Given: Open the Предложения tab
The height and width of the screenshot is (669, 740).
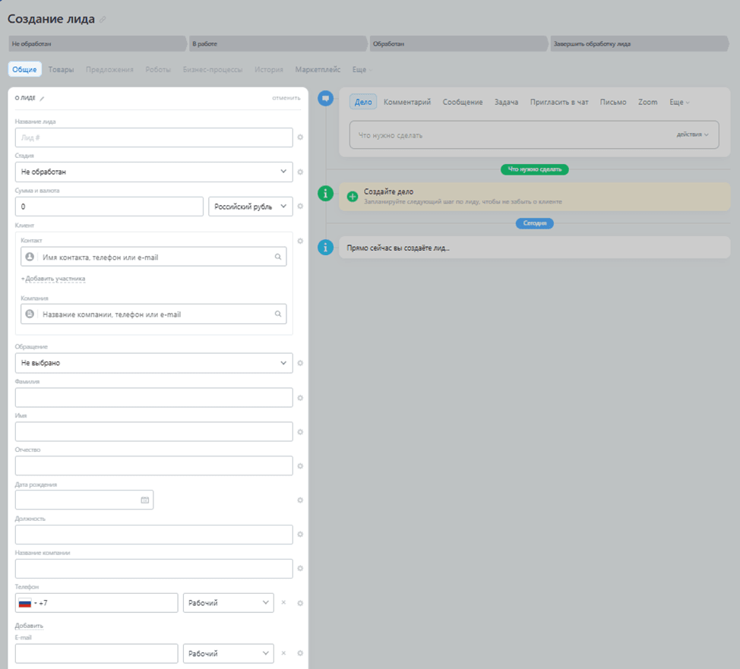Looking at the screenshot, I should pyautogui.click(x=109, y=70).
